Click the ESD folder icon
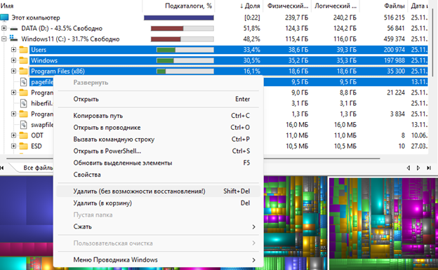Viewport: 438px width, 270px height. tap(24, 146)
